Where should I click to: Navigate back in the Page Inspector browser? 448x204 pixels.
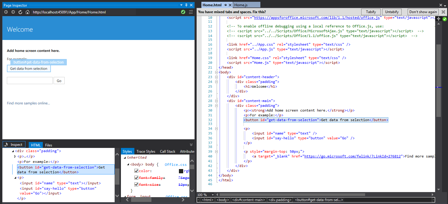click(x=6, y=12)
